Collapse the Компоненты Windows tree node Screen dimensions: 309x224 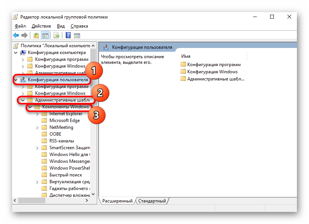pyautogui.click(x=30, y=107)
